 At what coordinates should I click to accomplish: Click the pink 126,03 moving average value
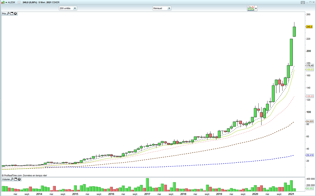point(310,96)
